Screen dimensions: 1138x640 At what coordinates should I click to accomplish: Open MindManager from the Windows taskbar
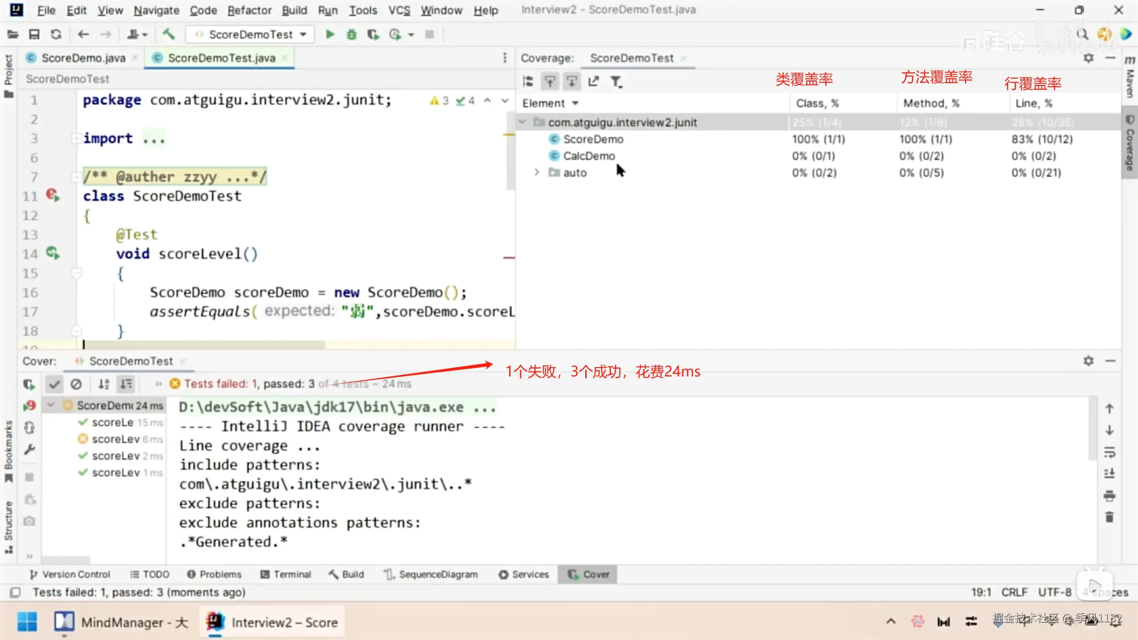(x=121, y=622)
